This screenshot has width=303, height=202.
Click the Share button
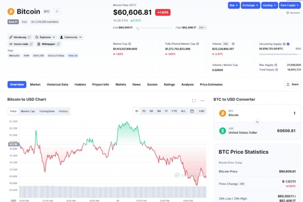click(293, 85)
